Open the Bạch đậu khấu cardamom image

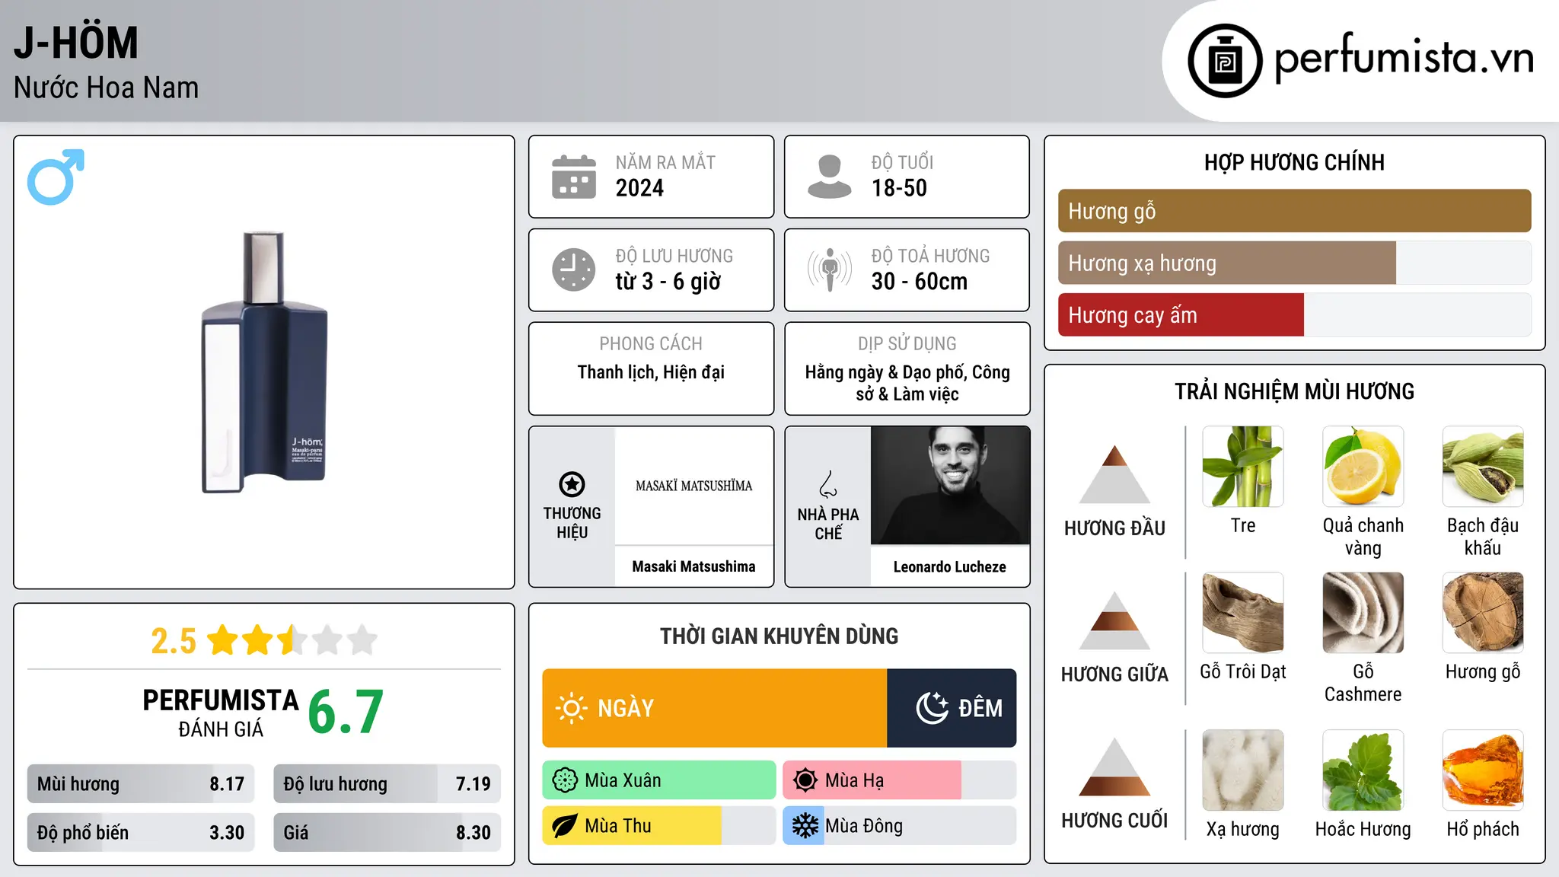point(1483,467)
